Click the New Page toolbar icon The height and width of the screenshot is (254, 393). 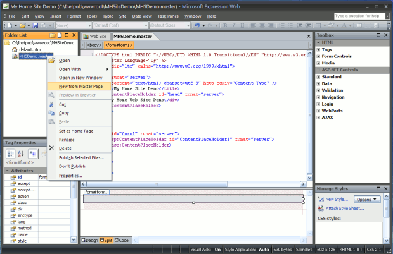coord(10,25)
